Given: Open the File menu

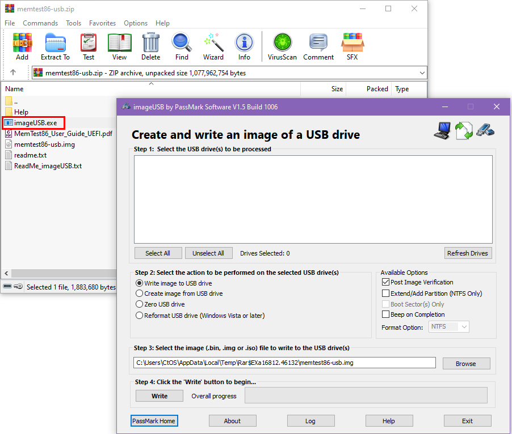Looking at the screenshot, I should [10, 23].
